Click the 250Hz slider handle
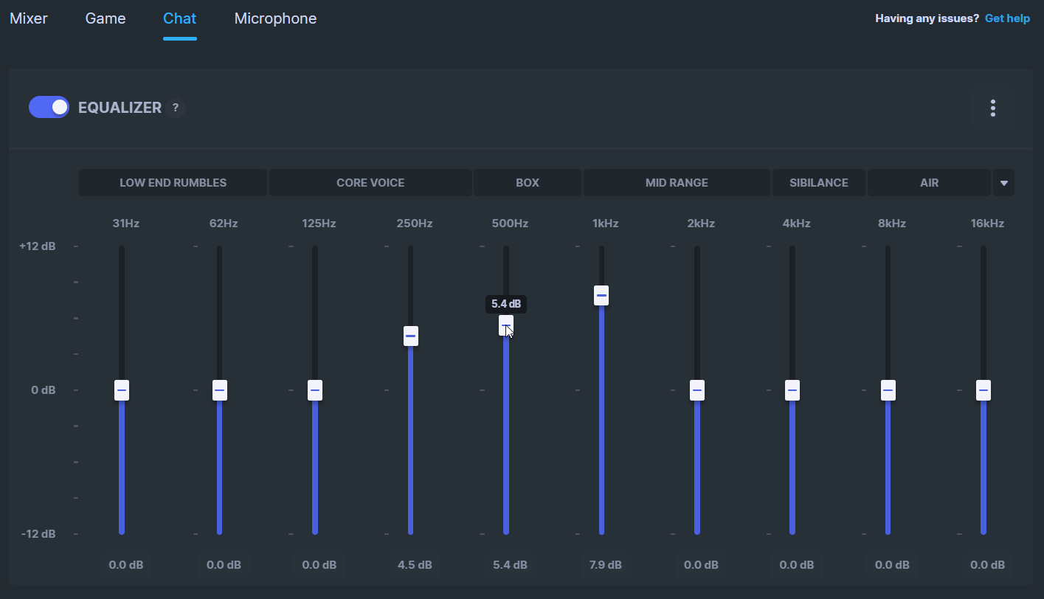 tap(410, 336)
